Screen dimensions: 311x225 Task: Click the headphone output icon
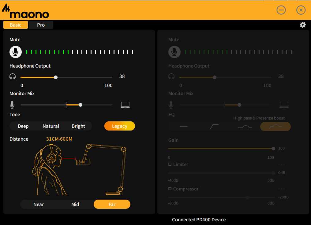point(13,76)
